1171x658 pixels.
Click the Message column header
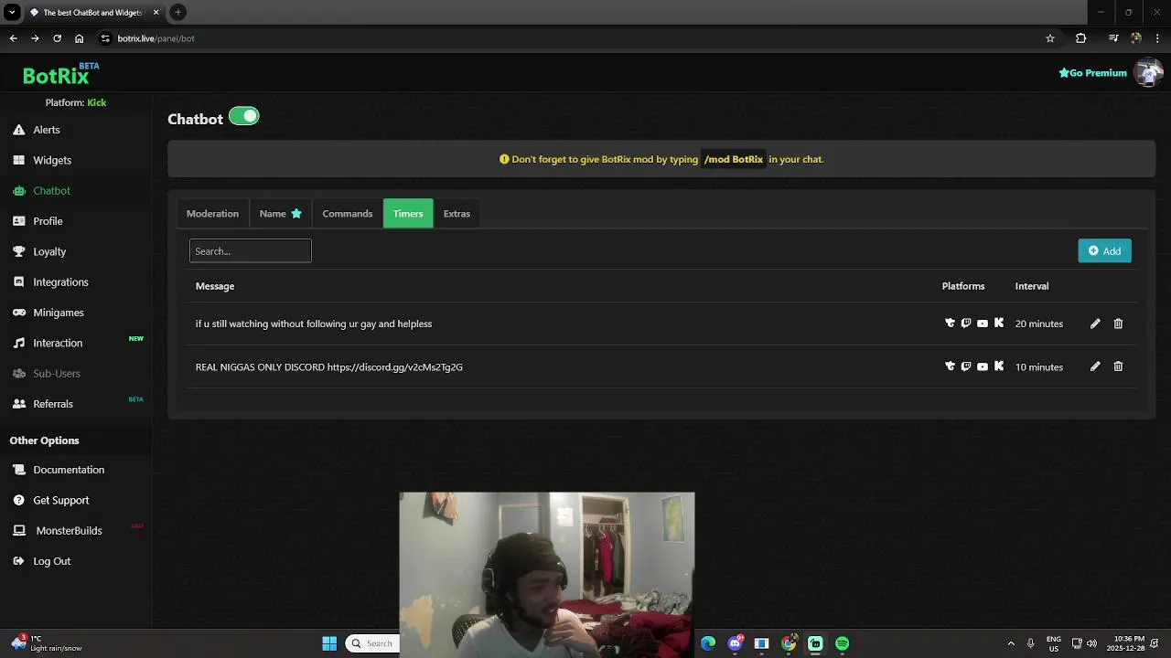click(x=215, y=286)
